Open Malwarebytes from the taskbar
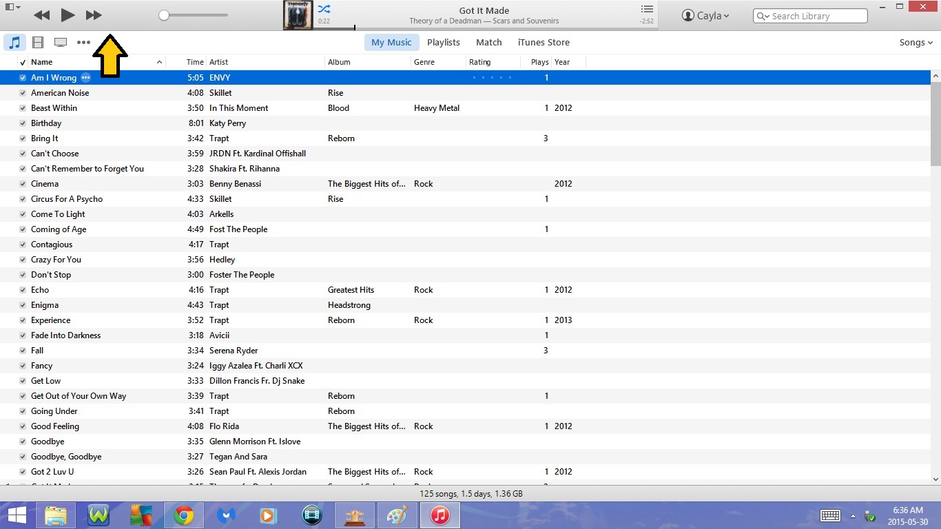941x529 pixels. [226, 515]
